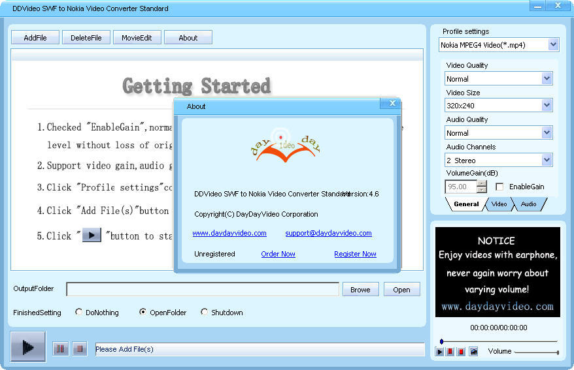This screenshot has width=574, height=370.
Task: Click the Register Now link
Action: tap(355, 254)
